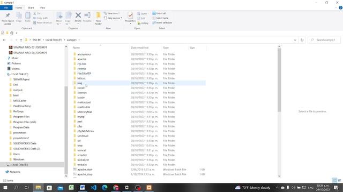Click the Delete X icon
The width and height of the screenshot is (343, 192).
click(78, 15)
